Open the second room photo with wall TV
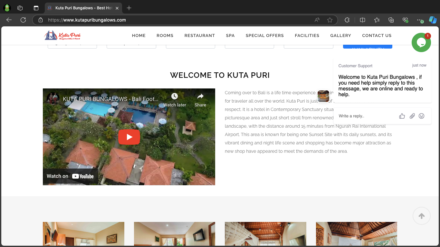This screenshot has width=440, height=247. pos(175,234)
